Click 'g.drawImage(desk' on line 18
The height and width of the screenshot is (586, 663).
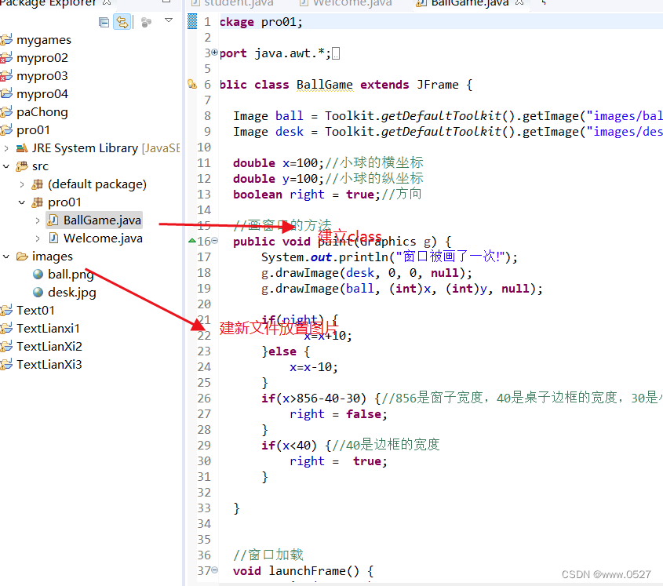(318, 273)
